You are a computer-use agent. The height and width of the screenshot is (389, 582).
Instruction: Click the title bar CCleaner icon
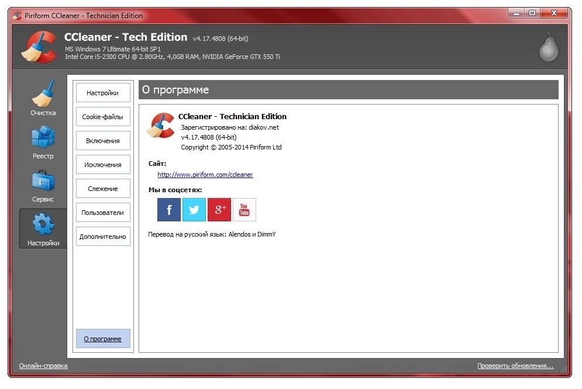[x=17, y=16]
